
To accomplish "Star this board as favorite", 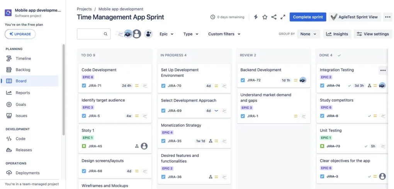I will click(265, 17).
